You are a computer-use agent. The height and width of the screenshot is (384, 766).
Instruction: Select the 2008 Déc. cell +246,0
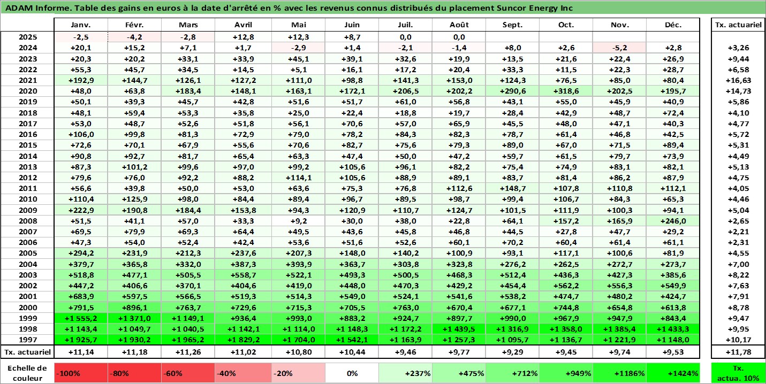tap(673, 221)
